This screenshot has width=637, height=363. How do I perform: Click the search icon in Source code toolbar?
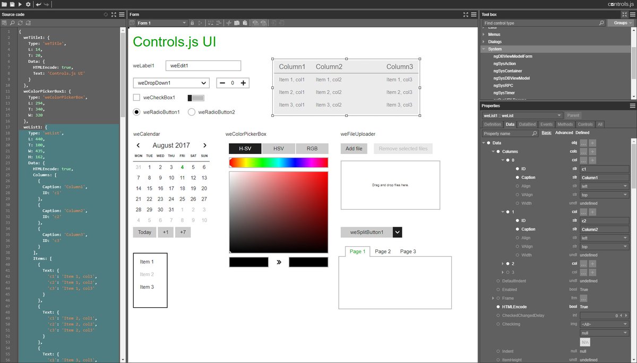tap(12, 23)
